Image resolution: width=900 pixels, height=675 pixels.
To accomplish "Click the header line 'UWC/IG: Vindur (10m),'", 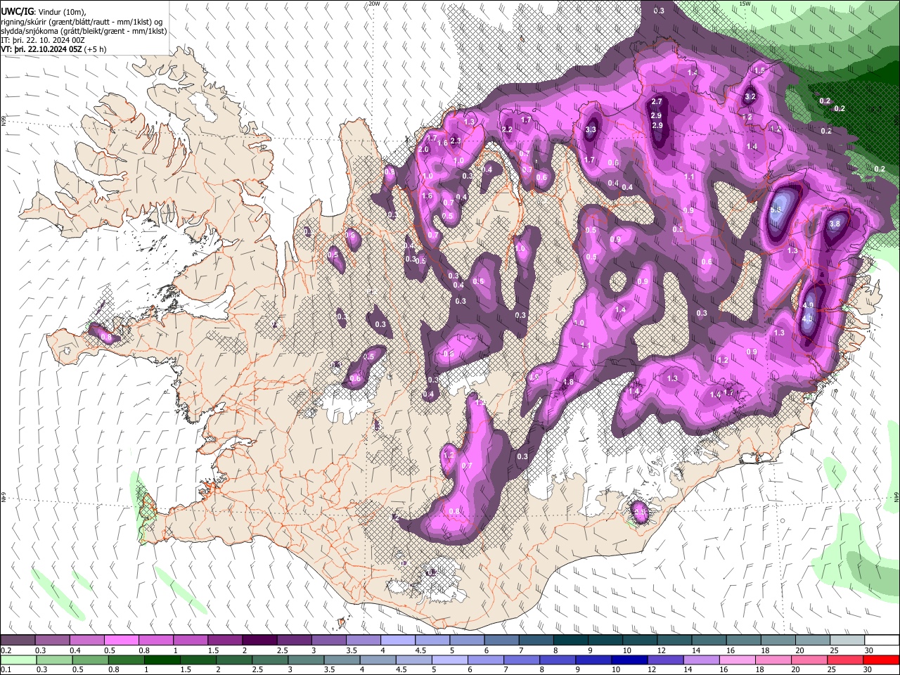I will (x=44, y=12).
